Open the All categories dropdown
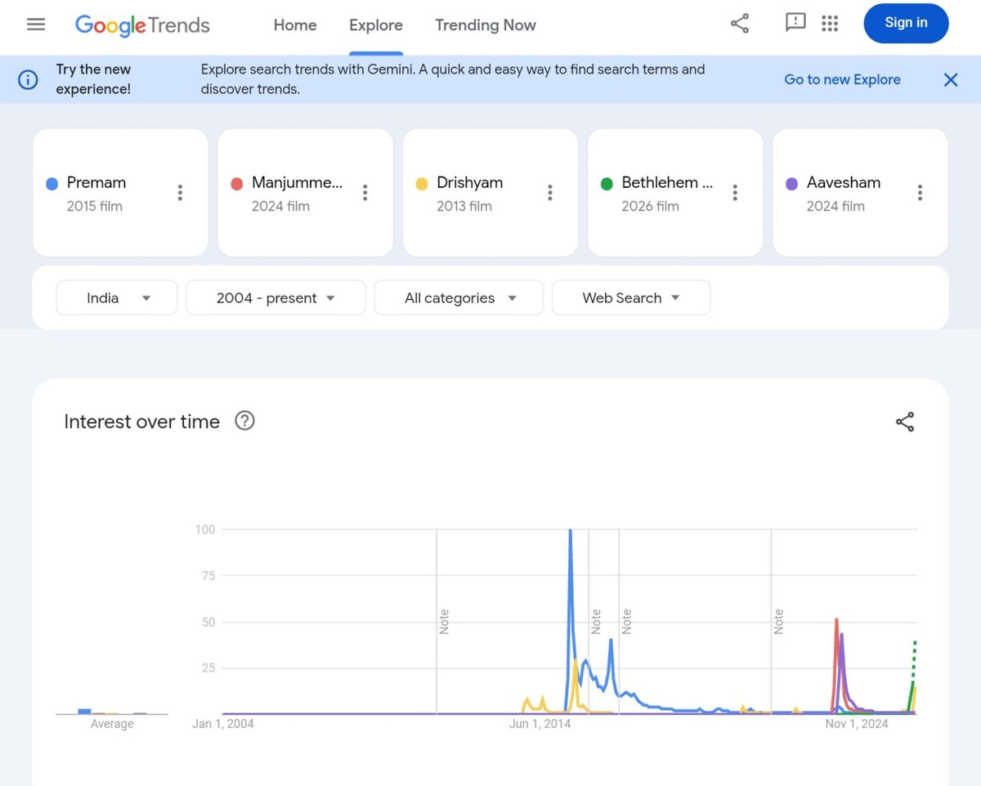 [x=459, y=297]
